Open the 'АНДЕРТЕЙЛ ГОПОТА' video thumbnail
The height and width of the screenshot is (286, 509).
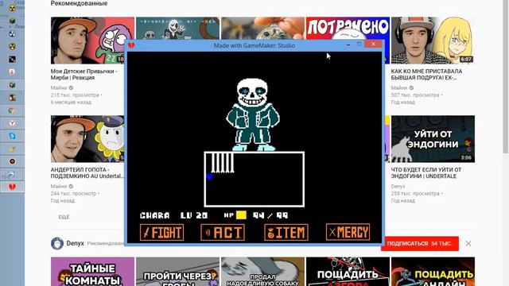(87, 139)
